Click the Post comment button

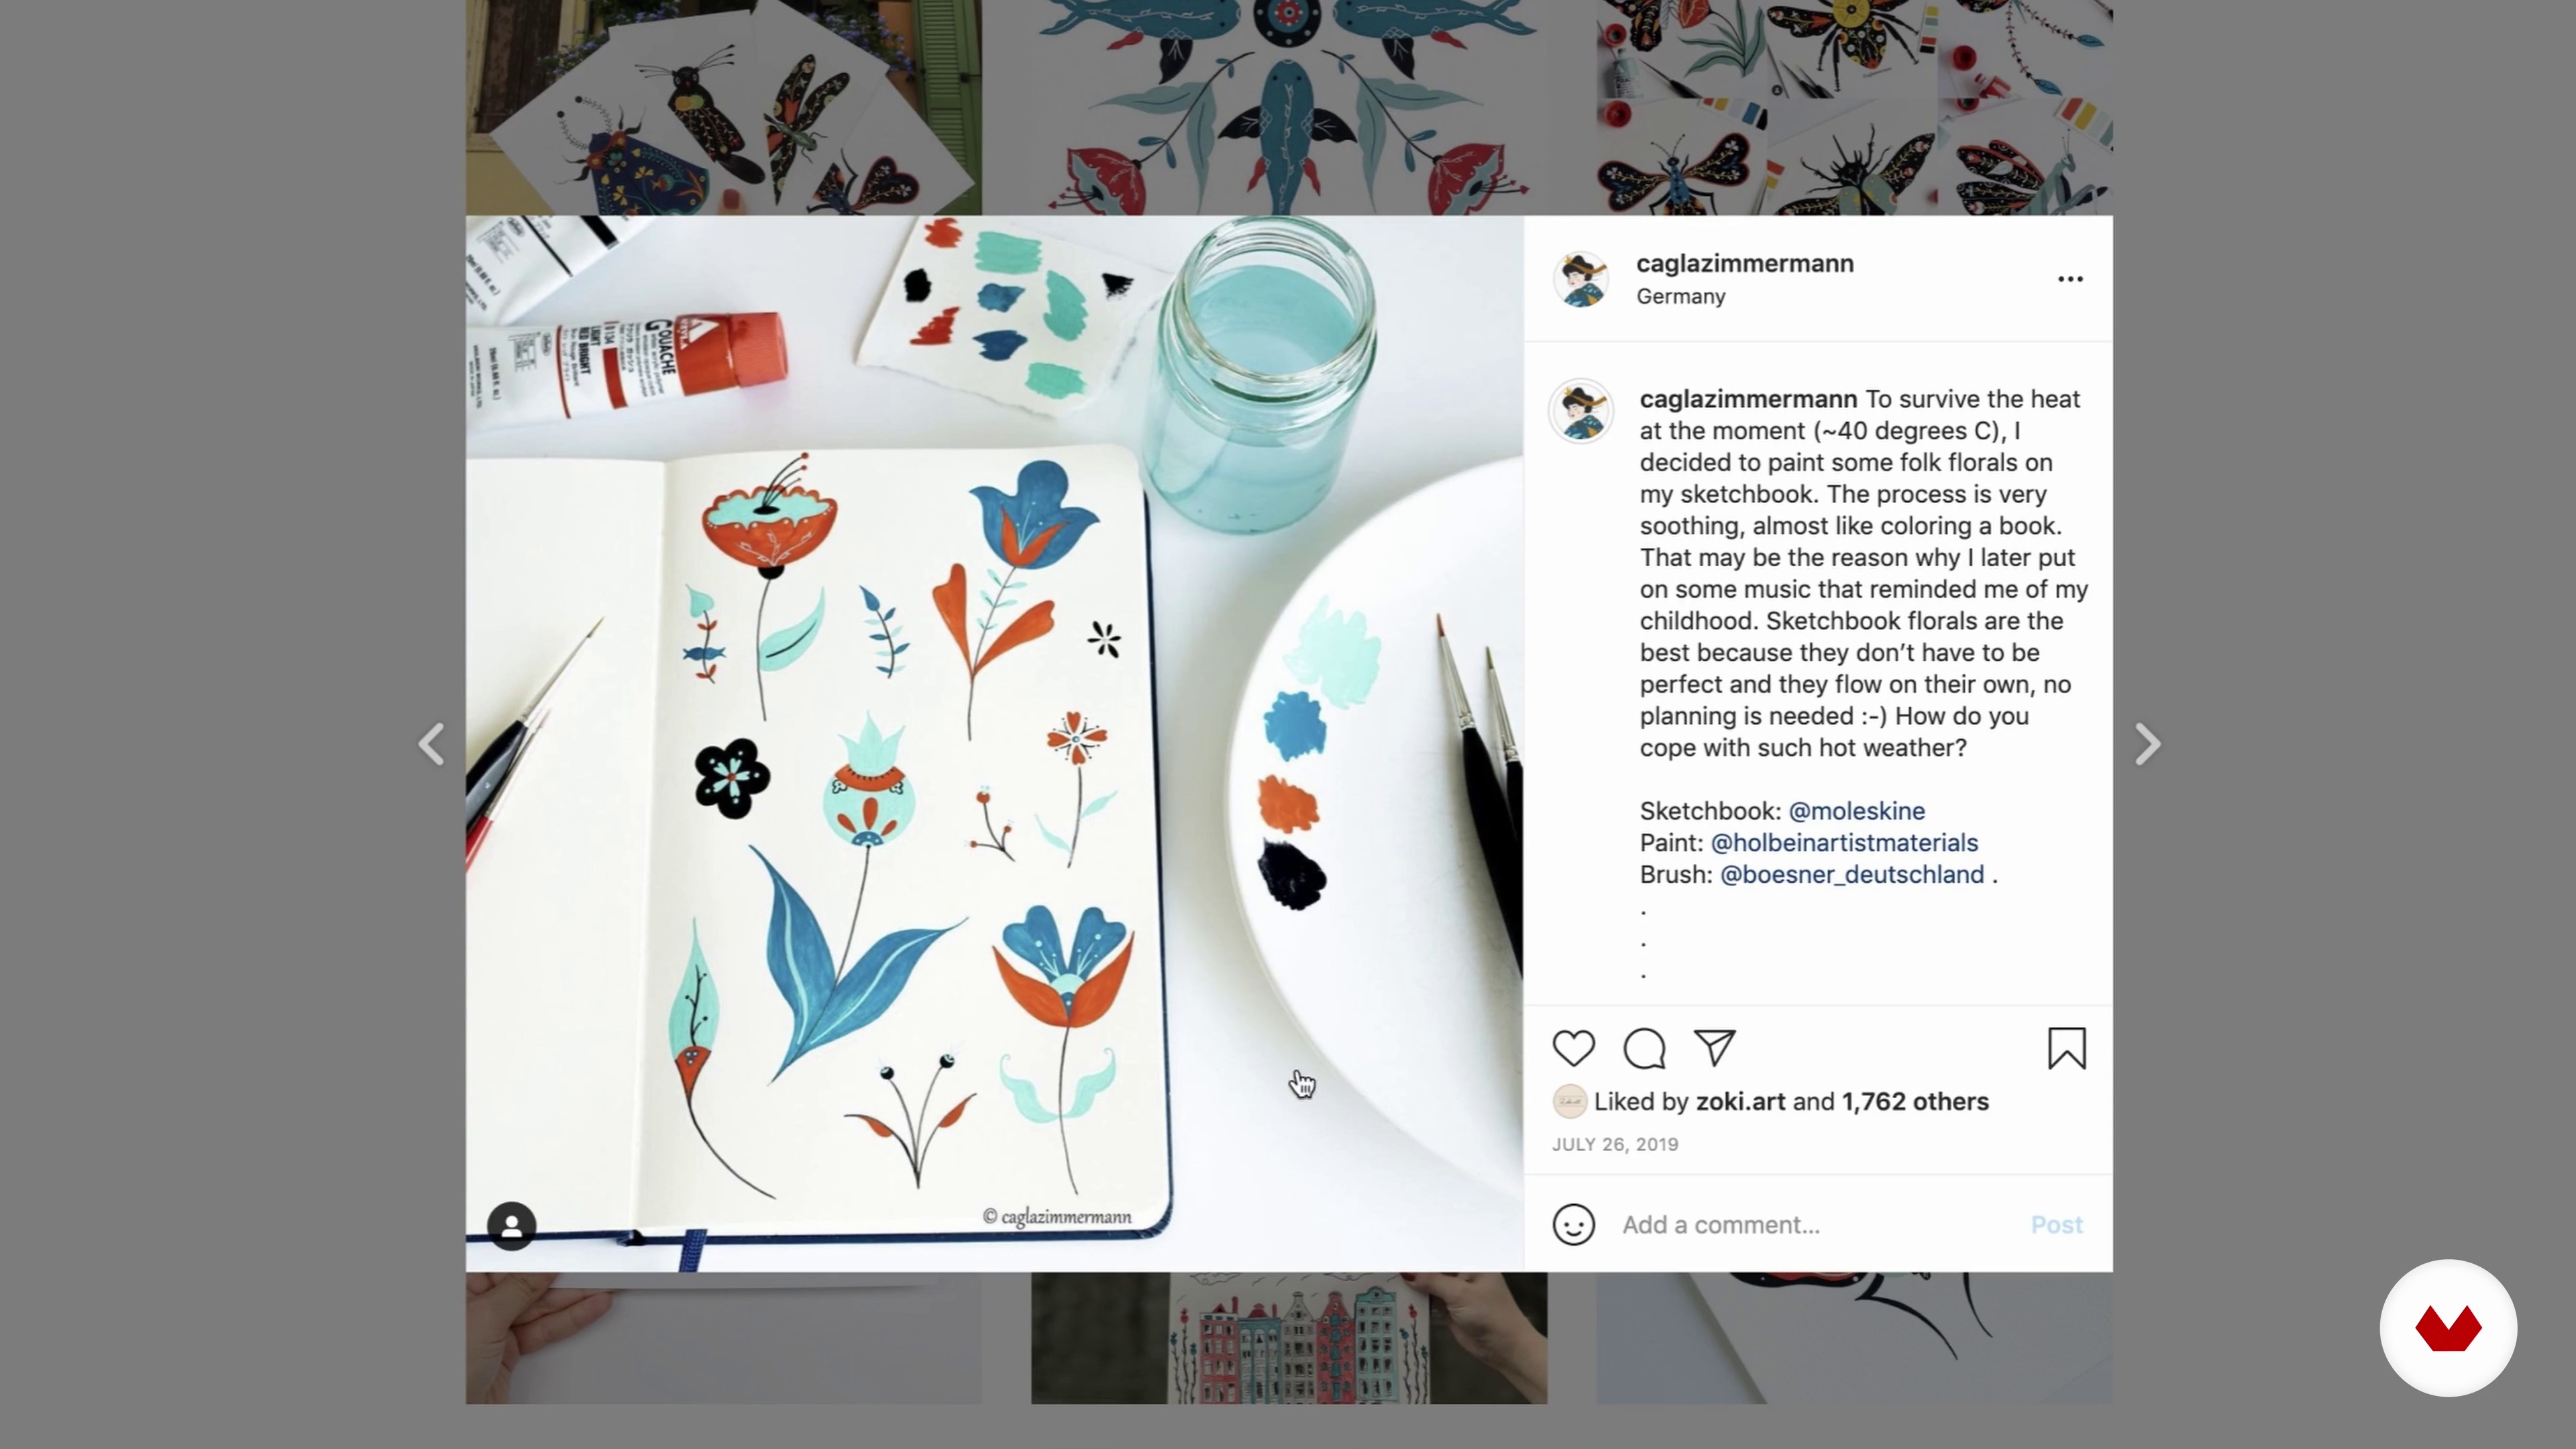click(2056, 1225)
